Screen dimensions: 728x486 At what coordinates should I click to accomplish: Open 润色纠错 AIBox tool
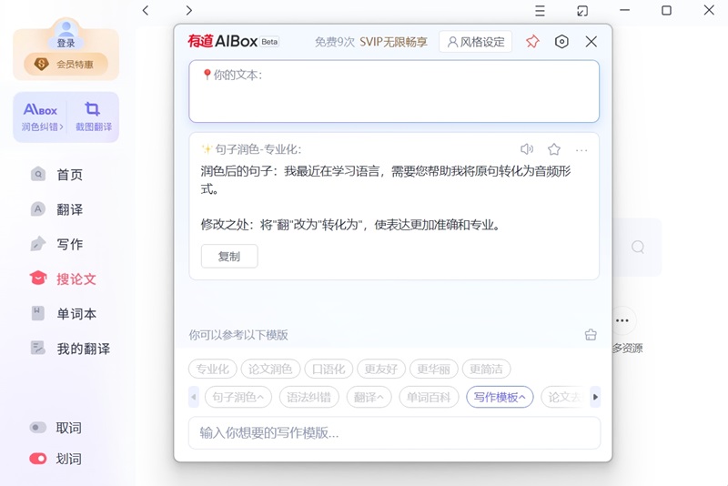coord(42,116)
